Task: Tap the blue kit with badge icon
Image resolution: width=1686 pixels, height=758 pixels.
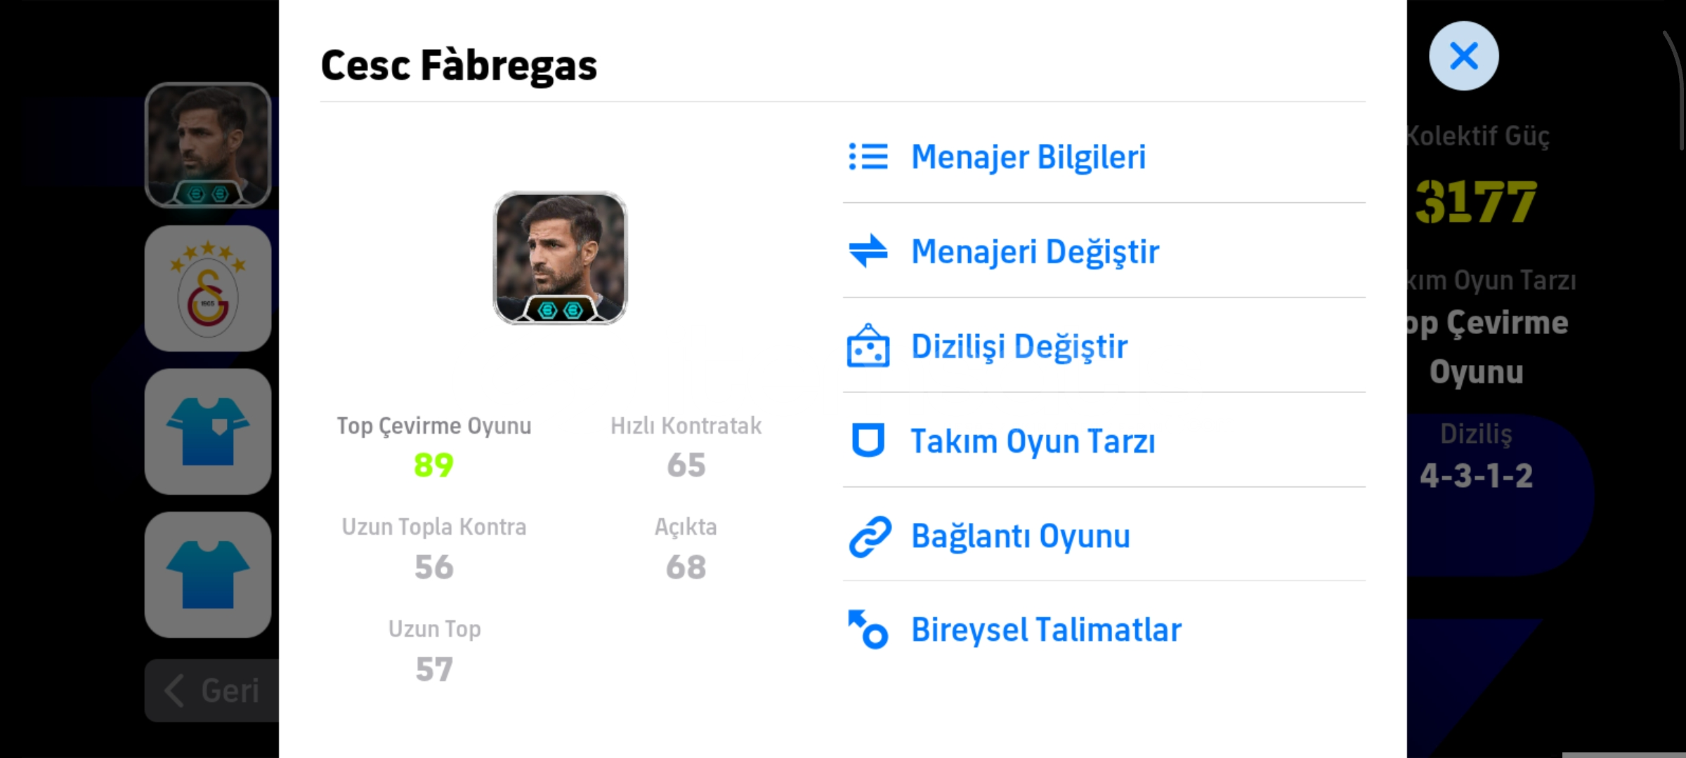Action: [208, 432]
